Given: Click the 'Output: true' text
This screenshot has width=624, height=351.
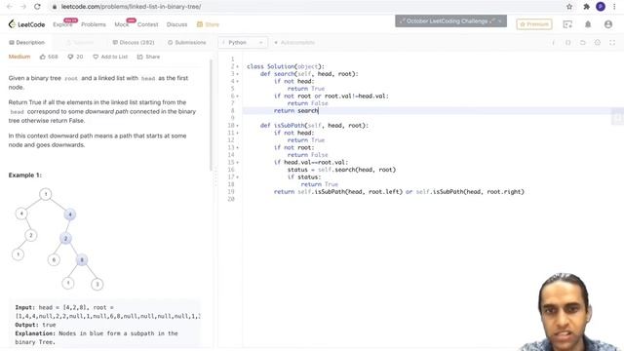Looking at the screenshot, I should click(35, 325).
